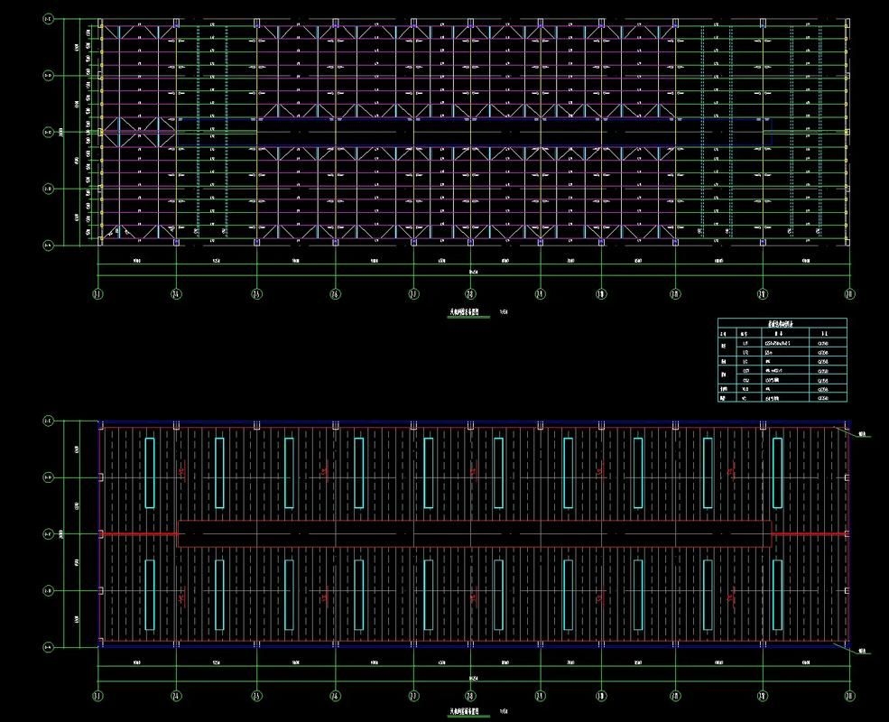Image resolution: width=889 pixels, height=722 pixels.
Task: Select top-left axis bubble of lower plan
Action: pyautogui.click(x=48, y=421)
